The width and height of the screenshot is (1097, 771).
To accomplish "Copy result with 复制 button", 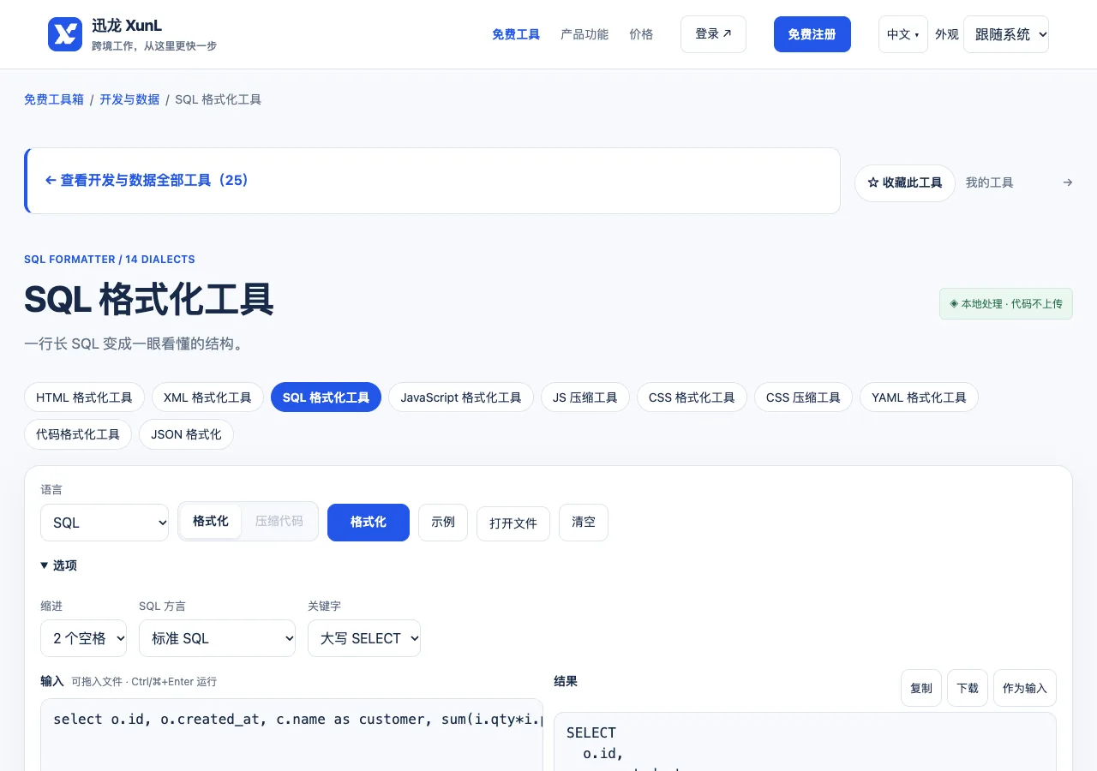I will tap(921, 688).
